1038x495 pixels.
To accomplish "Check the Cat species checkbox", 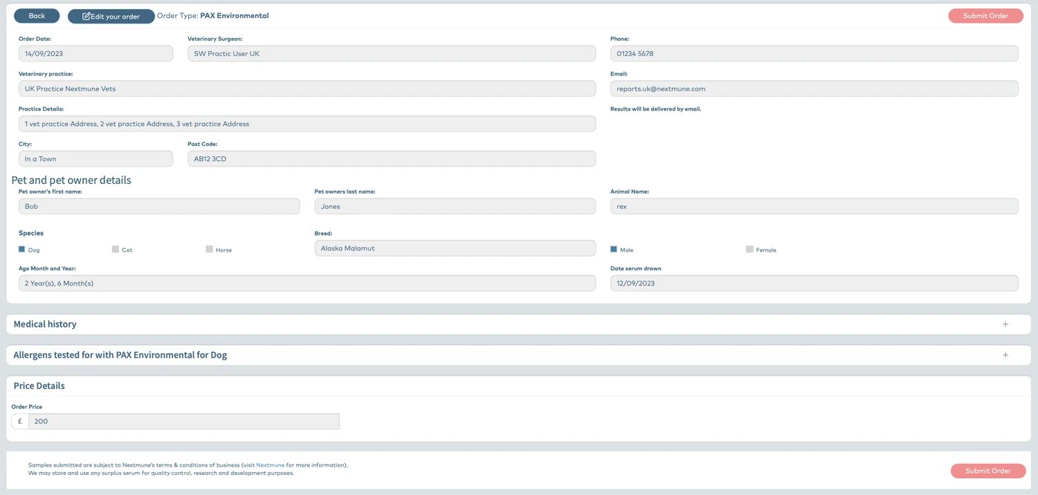I will (x=116, y=249).
